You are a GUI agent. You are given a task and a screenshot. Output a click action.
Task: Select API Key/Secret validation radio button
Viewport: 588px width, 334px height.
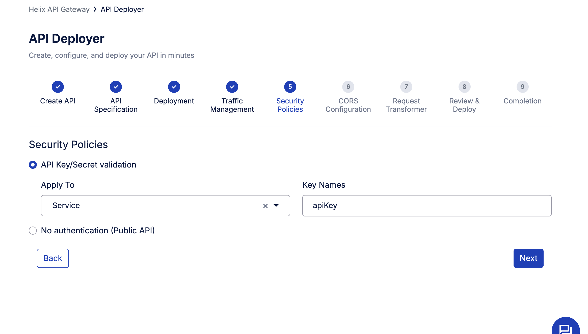pyautogui.click(x=33, y=165)
